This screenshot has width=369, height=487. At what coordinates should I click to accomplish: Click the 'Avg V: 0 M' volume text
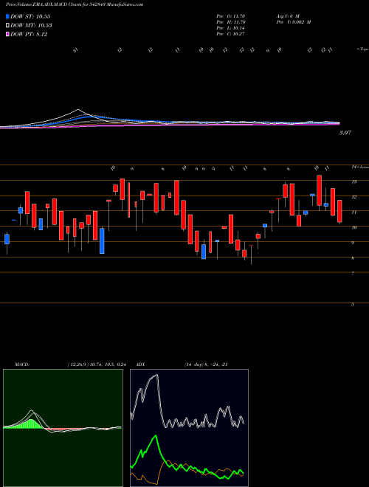[287, 15]
